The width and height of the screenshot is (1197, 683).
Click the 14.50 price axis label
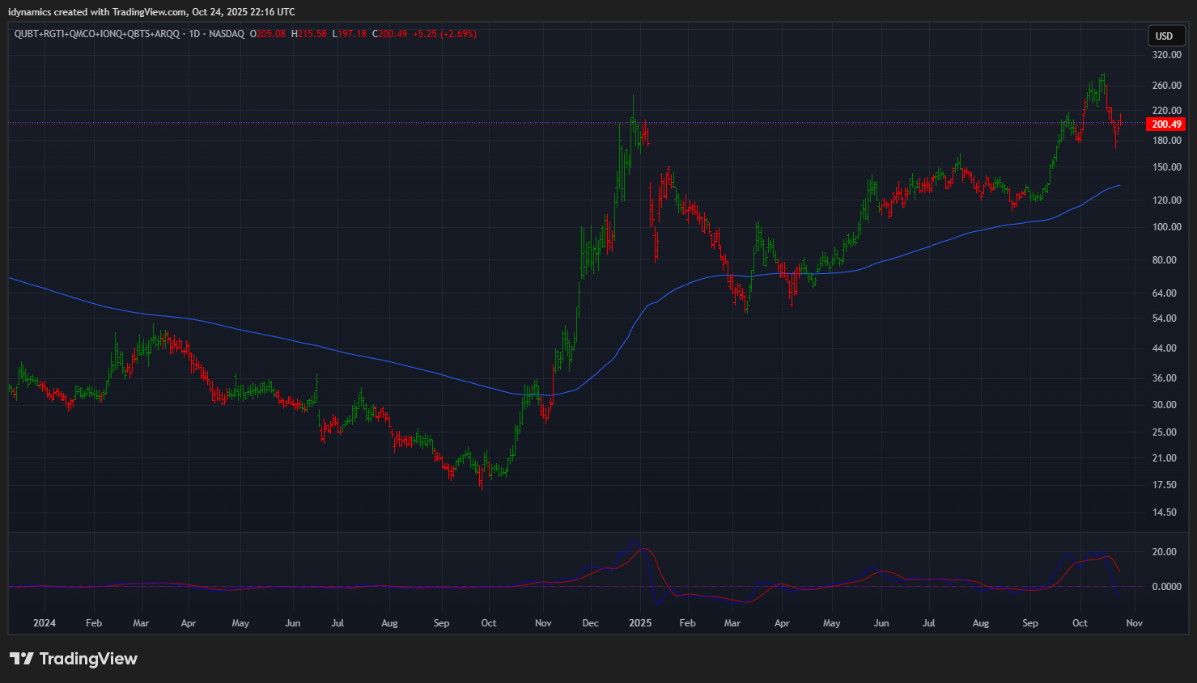1166,512
